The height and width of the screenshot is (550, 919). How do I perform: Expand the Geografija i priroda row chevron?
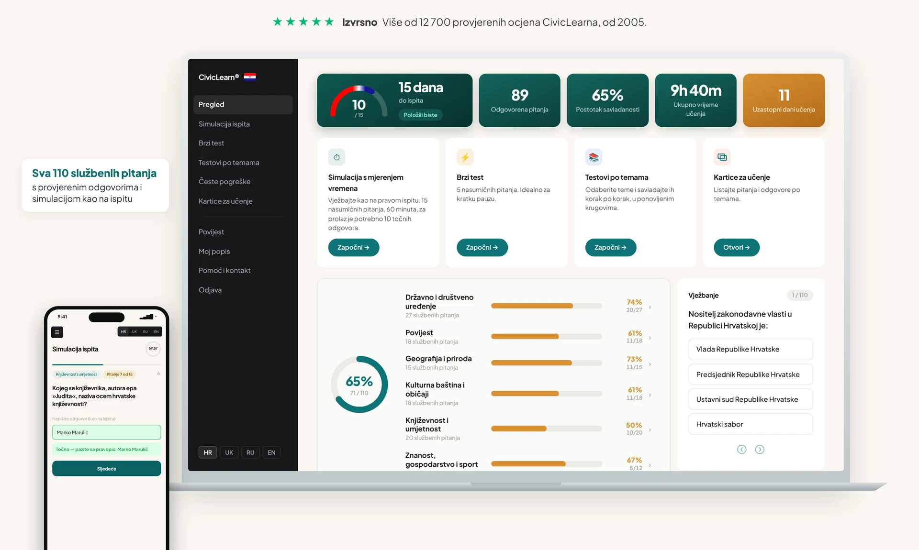click(x=650, y=364)
